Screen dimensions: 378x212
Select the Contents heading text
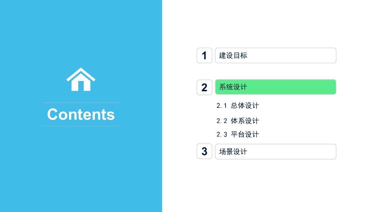81,114
